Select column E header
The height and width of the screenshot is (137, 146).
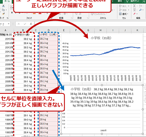[64, 30]
